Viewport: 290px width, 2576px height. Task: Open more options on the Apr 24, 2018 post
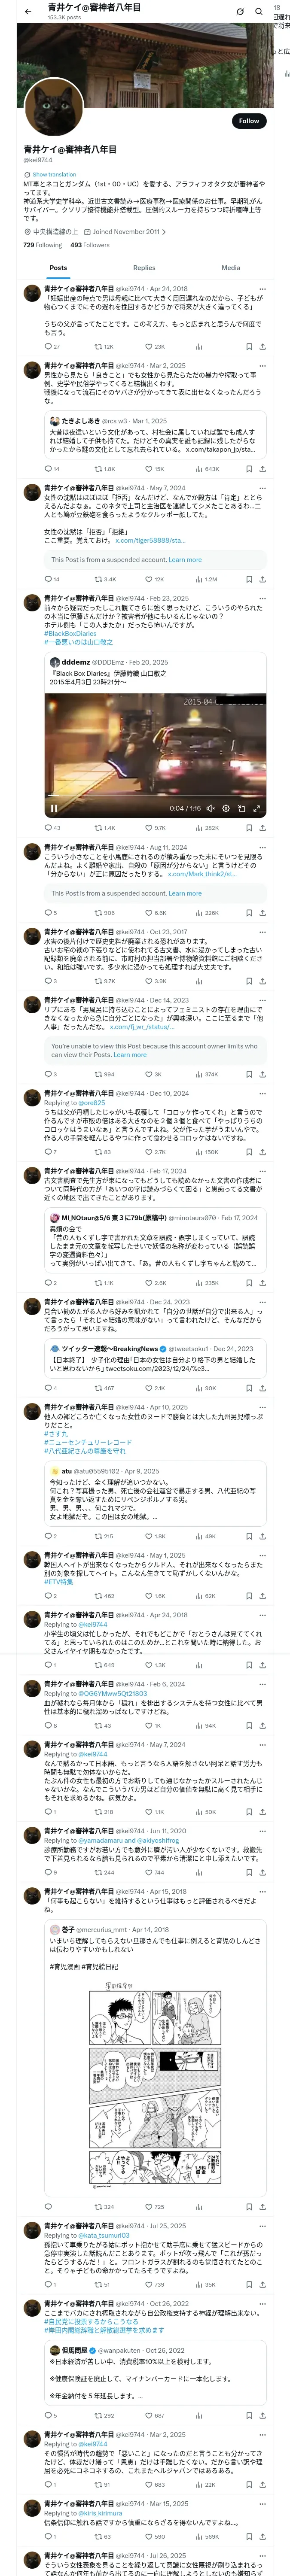(x=262, y=289)
